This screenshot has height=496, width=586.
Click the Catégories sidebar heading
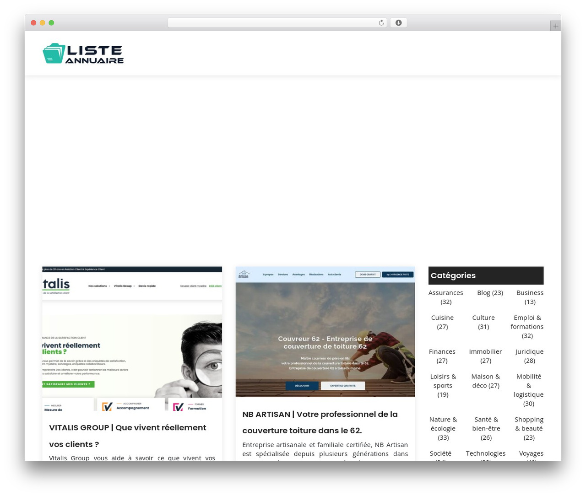pyautogui.click(x=486, y=275)
